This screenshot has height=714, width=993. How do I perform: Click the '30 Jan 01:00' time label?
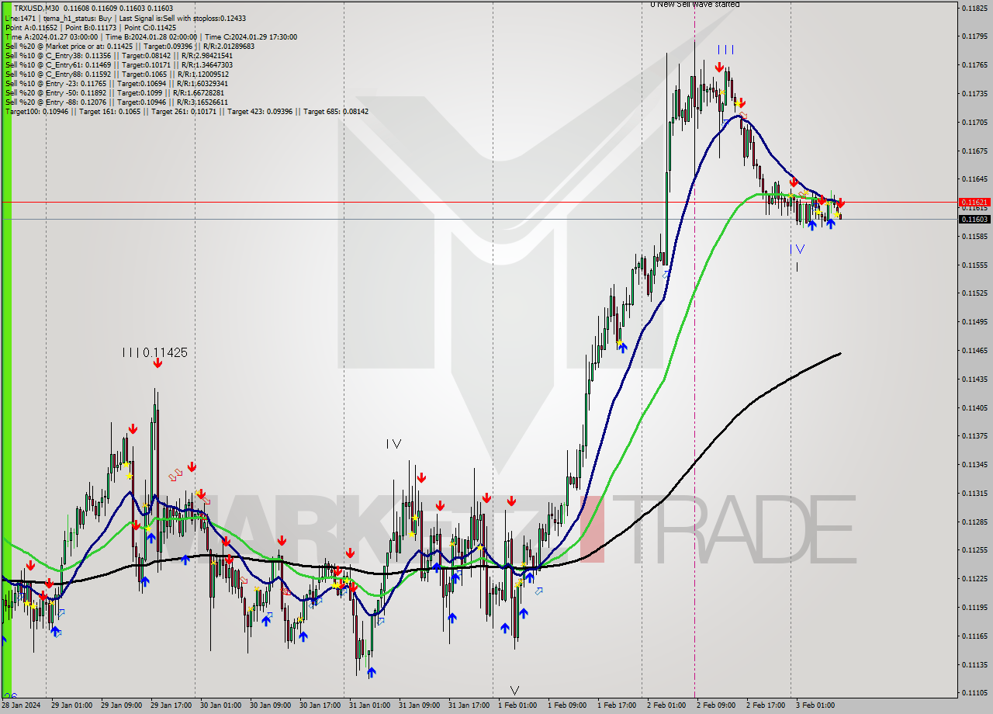click(220, 705)
